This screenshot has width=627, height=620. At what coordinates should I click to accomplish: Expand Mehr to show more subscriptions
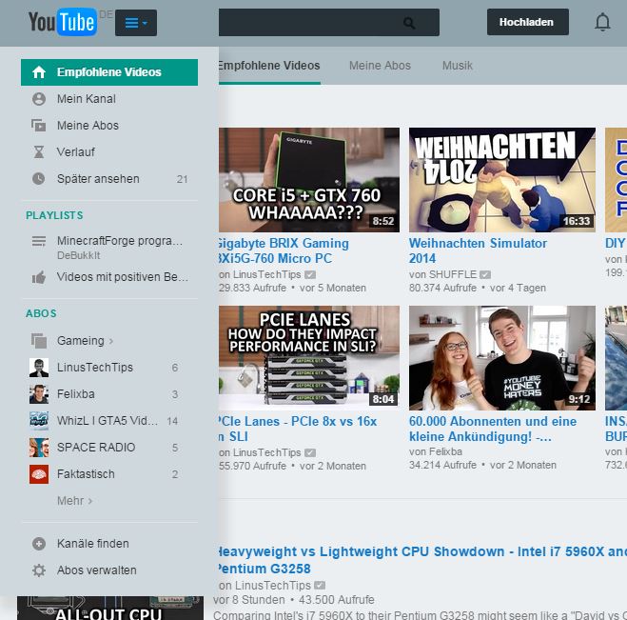75,501
